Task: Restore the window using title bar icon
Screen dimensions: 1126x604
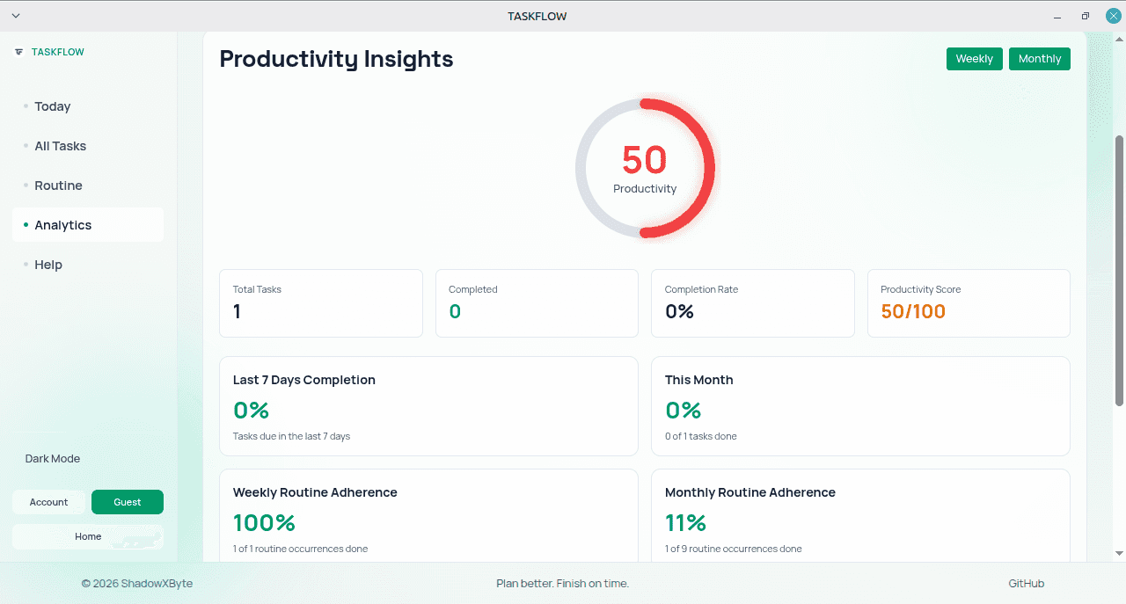Action: (1086, 16)
